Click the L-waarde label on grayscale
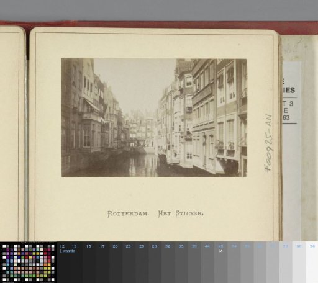Viewport: 318px width, 283px height. click(67, 251)
